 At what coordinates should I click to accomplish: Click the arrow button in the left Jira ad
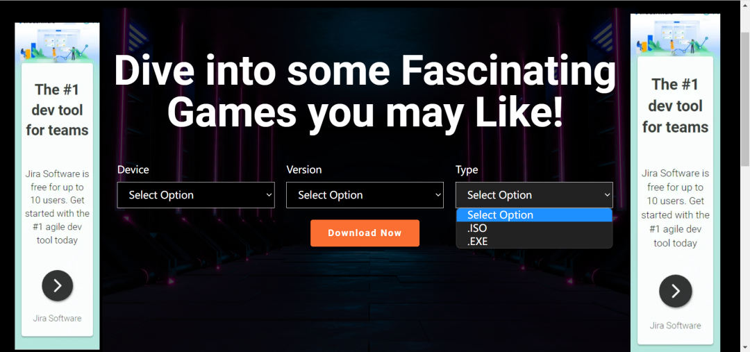click(x=58, y=285)
